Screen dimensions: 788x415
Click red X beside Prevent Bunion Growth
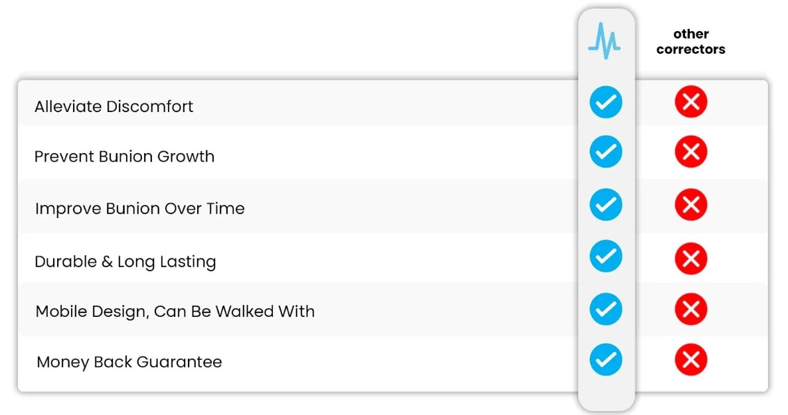pyautogui.click(x=690, y=152)
